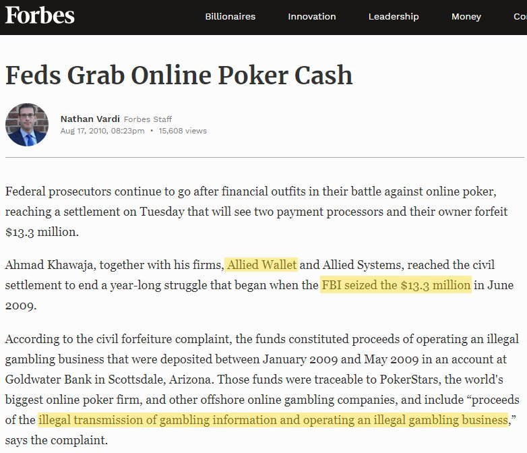
Task: Click highlighted 'FBI seized the $13.3 million'
Action: [x=396, y=285]
